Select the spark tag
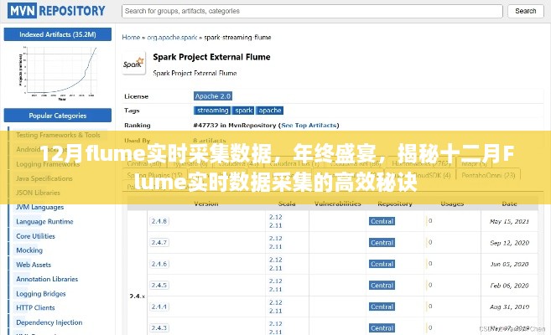The height and width of the screenshot is (335, 551). tap(243, 111)
